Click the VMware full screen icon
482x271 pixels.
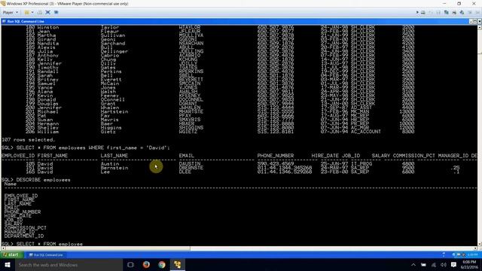coord(47,12)
